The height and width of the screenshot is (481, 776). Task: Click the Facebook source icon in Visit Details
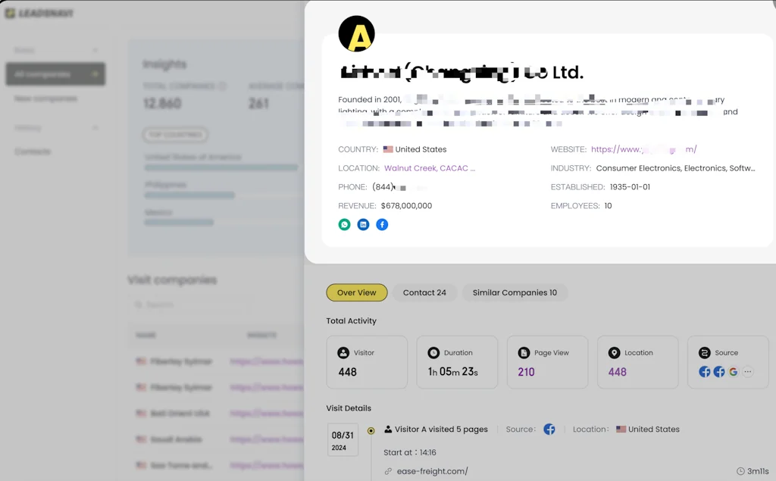coord(549,429)
